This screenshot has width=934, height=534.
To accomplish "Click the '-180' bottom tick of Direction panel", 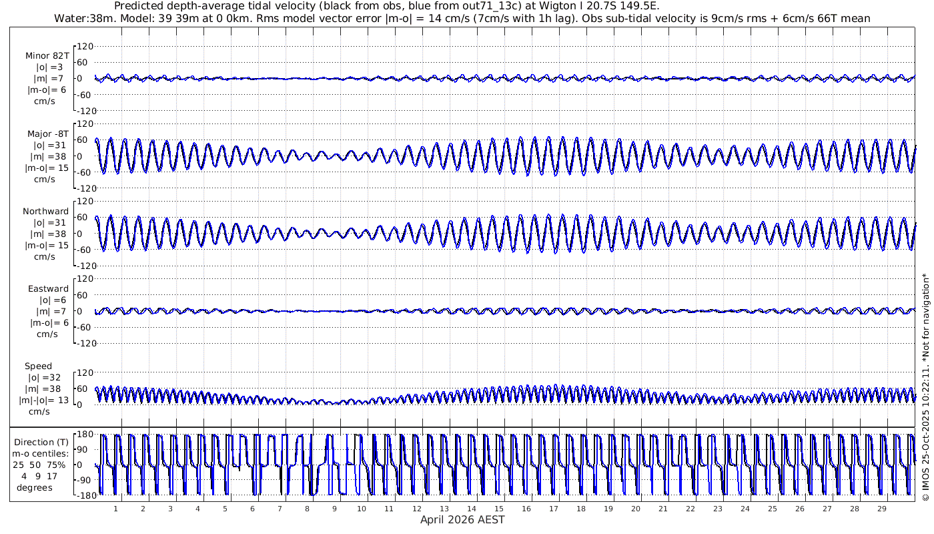I will pyautogui.click(x=81, y=495).
